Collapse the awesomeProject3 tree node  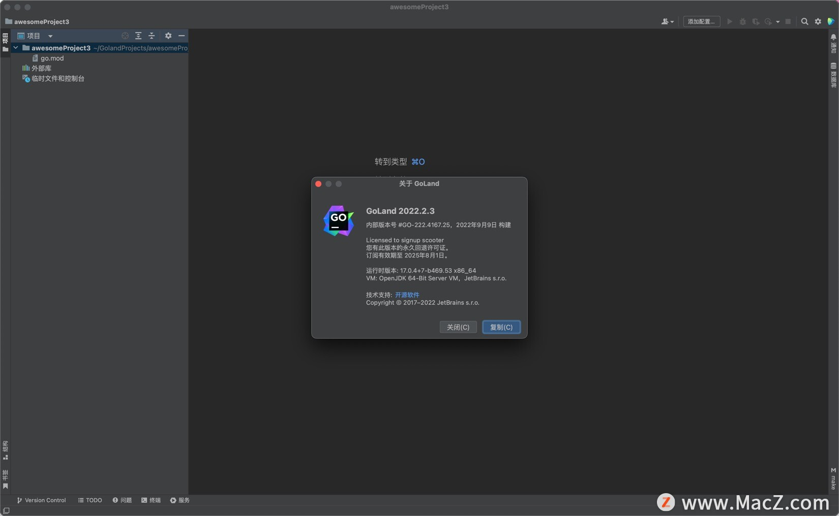16,48
